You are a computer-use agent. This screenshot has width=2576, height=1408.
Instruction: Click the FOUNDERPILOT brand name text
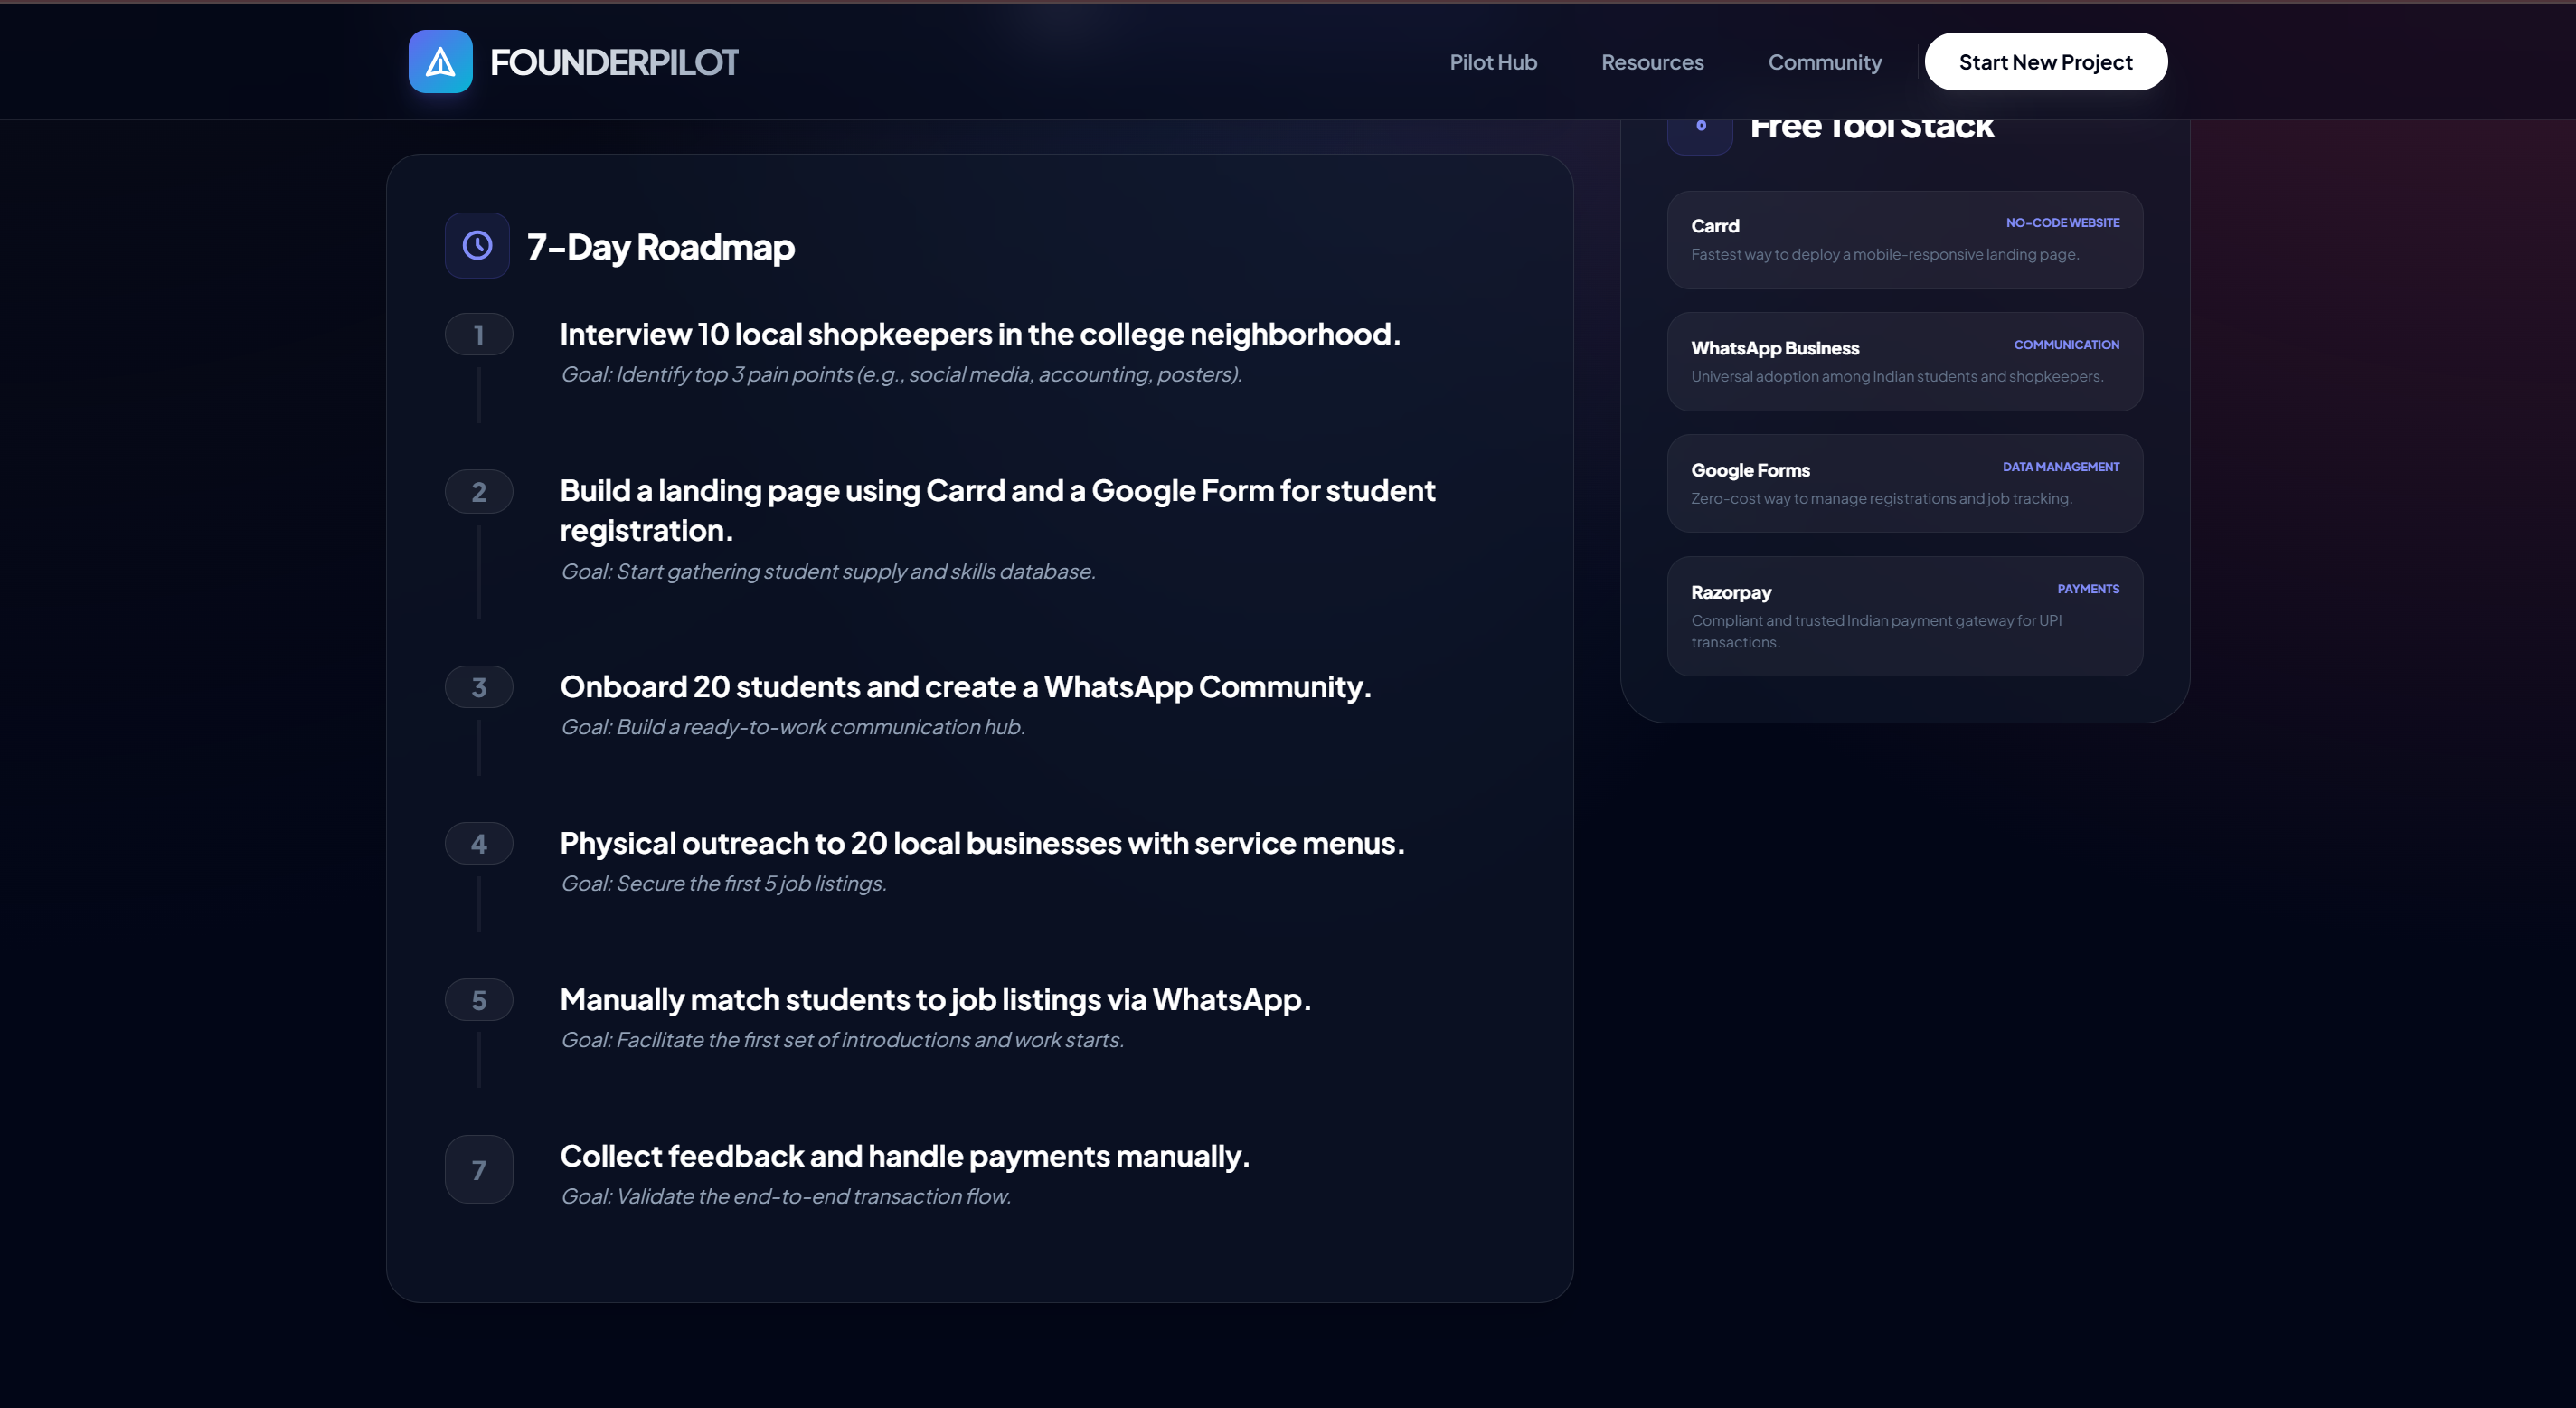click(x=613, y=62)
